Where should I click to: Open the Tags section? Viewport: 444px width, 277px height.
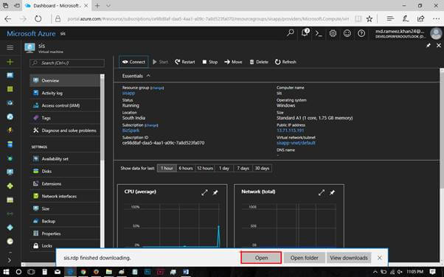pos(65,118)
